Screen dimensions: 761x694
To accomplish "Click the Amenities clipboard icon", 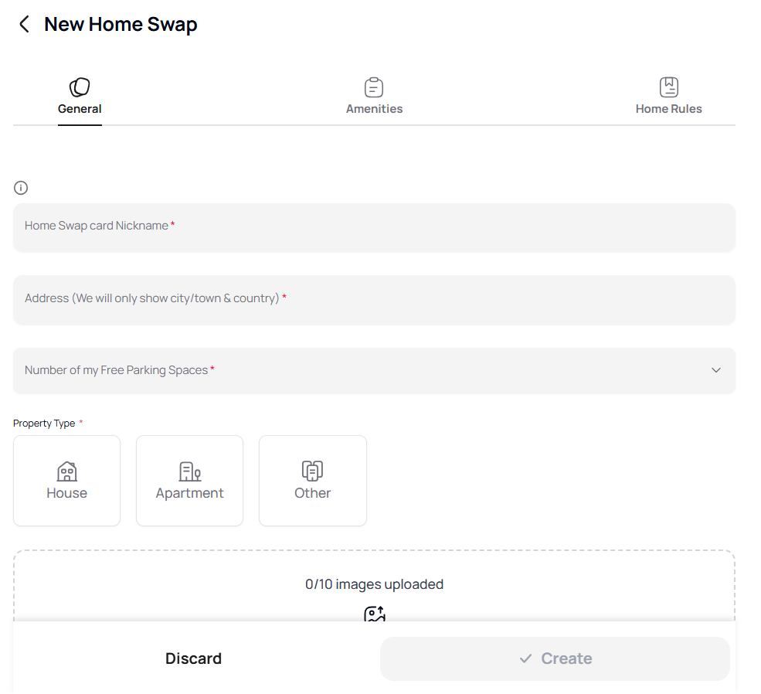I will point(374,87).
